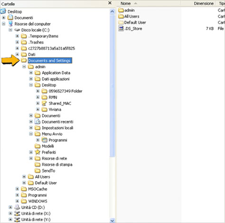The height and width of the screenshot is (223, 225).
Task: Click the Unità di rete (X:) network icon
Action: pos(17,214)
